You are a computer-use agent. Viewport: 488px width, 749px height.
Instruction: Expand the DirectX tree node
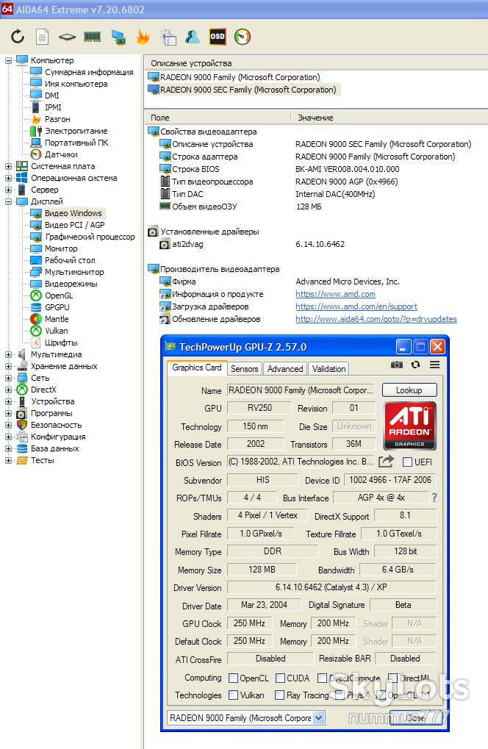click(8, 390)
